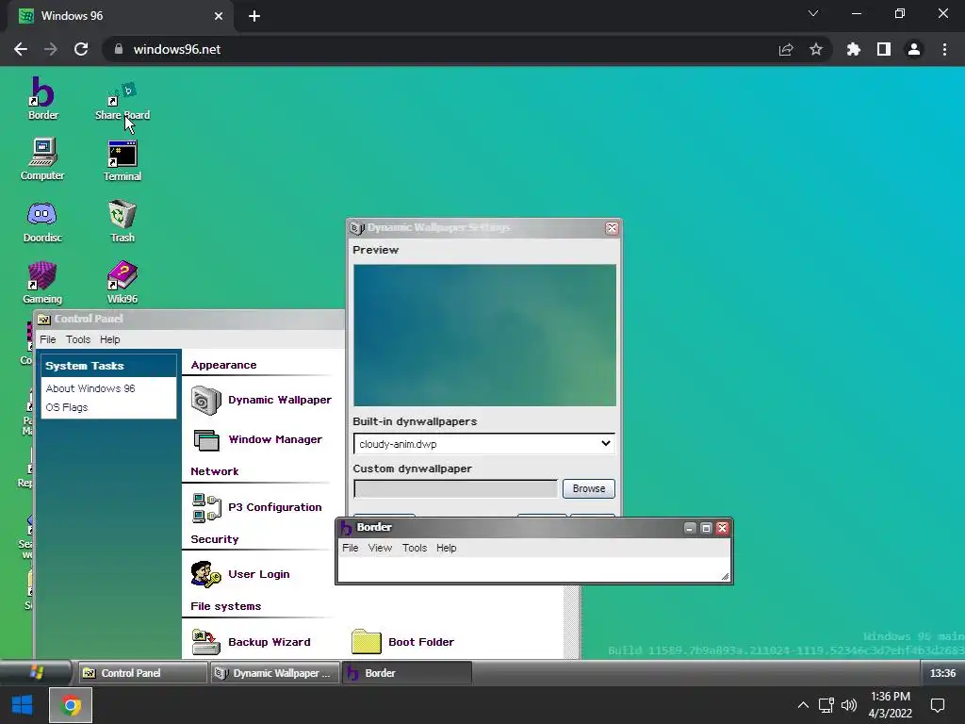Click the Windows 96 Start button

click(37, 673)
